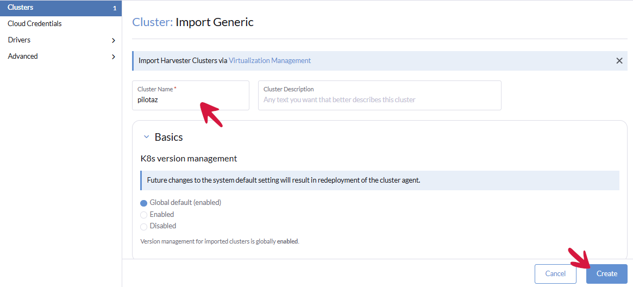Viewport: 633px width, 287px height.
Task: Choose the Enabled version management radio
Action: point(144,215)
